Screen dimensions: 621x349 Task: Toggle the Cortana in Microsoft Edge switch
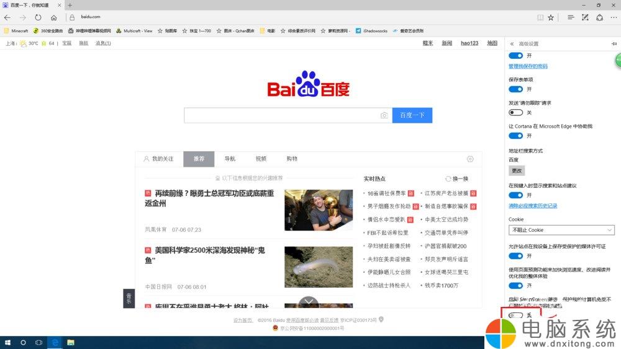(x=515, y=136)
